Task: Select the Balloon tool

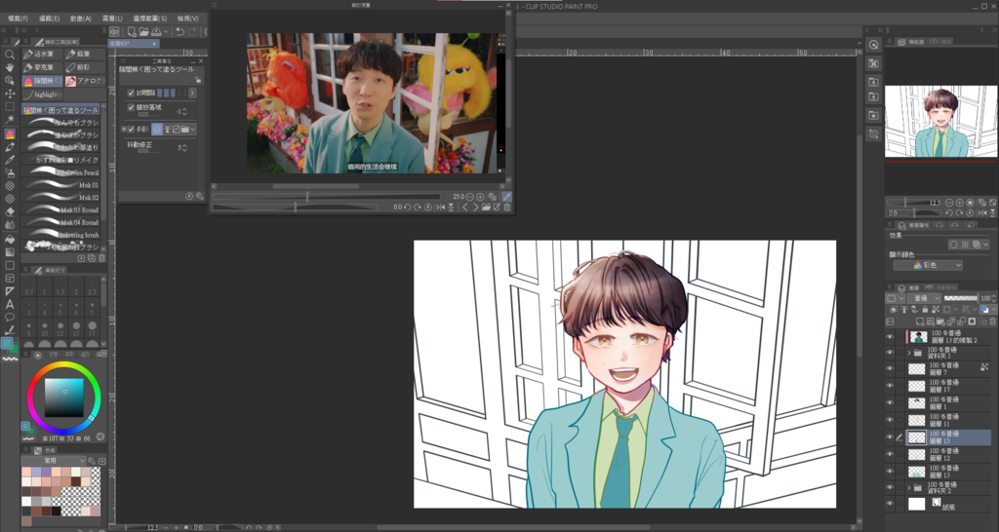Action: 10,317
